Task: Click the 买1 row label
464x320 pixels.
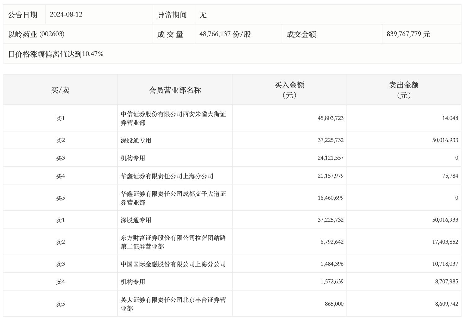Action: point(60,118)
